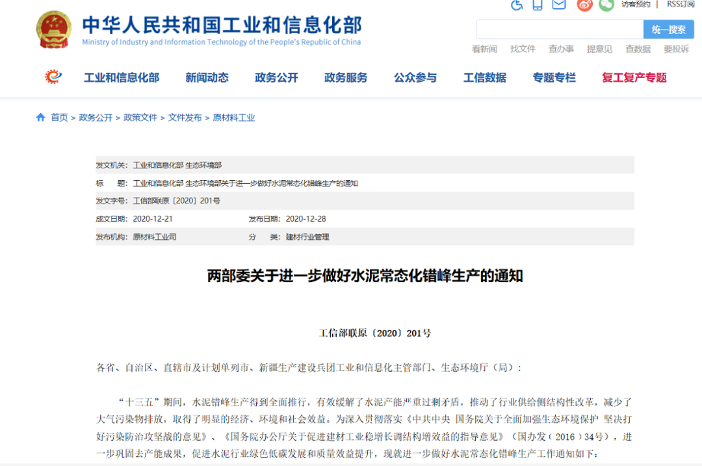The height and width of the screenshot is (466, 702).
Task: Click the 统一搜索 search button
Action: [669, 29]
